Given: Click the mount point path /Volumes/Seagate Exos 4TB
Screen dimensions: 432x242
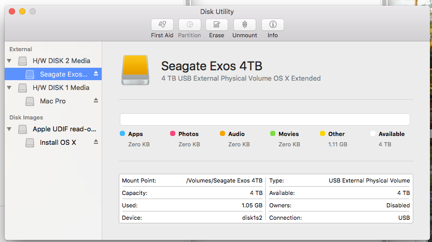Looking at the screenshot, I should click(x=224, y=181).
